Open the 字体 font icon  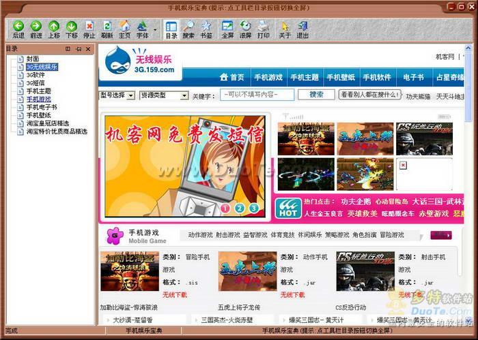coord(142,26)
